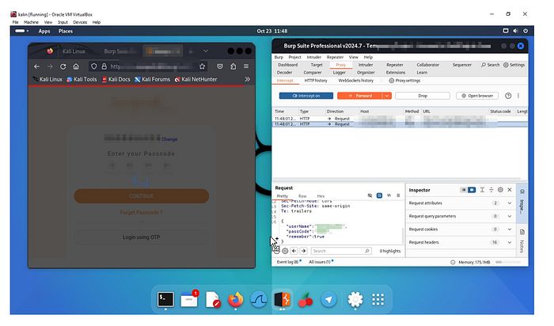554x326 pixels.
Task: Toggle hide non-printable characters icon
Action: (x=370, y=195)
